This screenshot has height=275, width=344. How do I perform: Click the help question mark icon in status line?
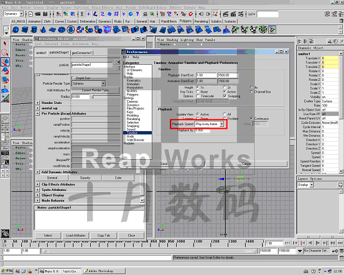(137, 14)
